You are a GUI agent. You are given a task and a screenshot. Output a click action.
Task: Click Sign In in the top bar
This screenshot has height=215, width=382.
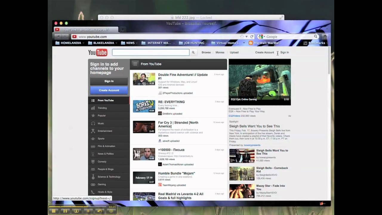(x=284, y=53)
